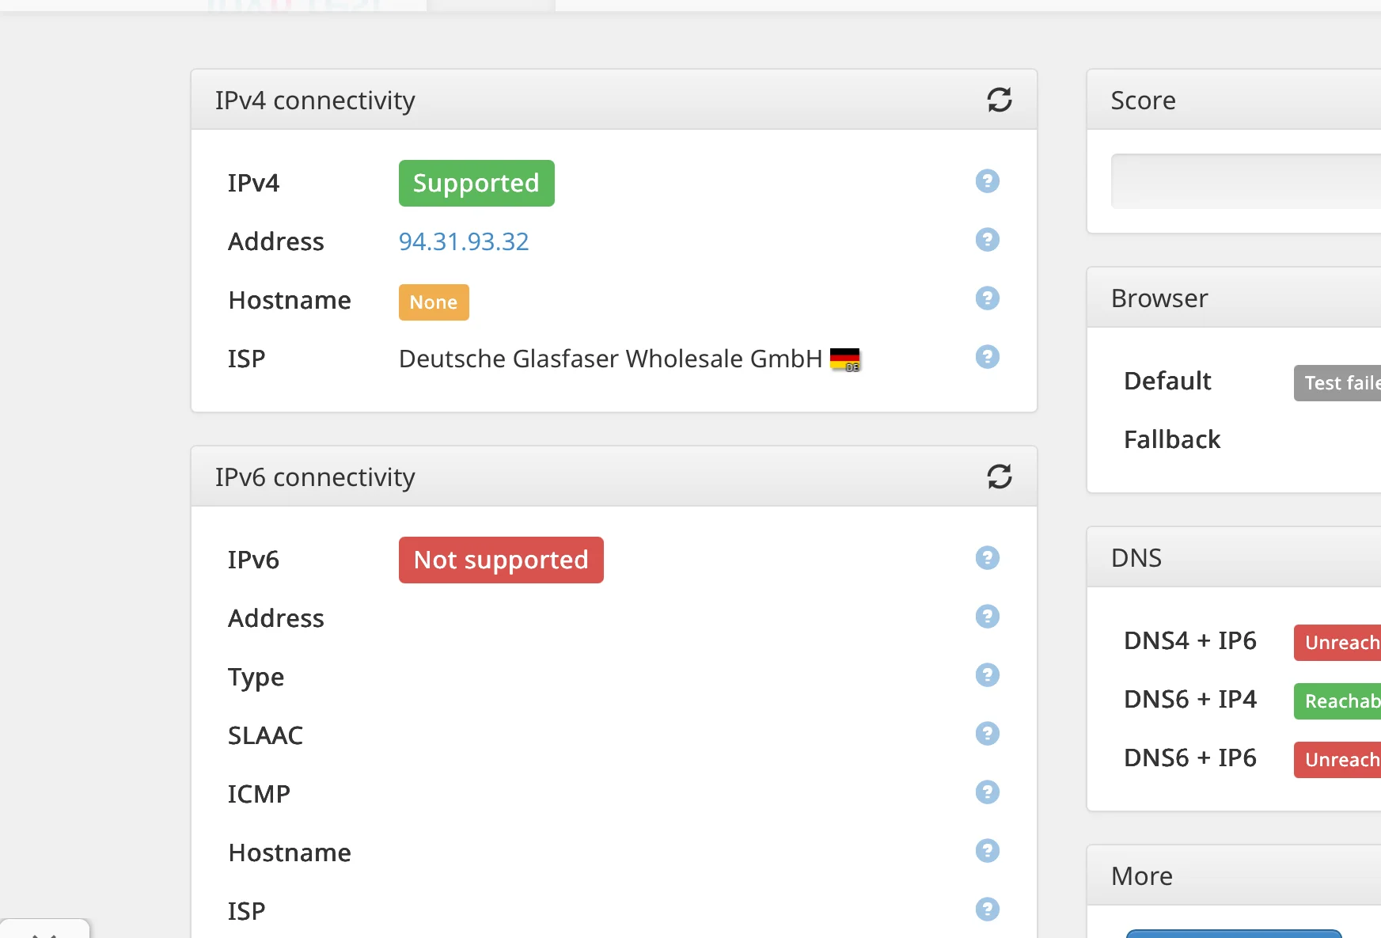Click the Default label in Browser panel
1381x938 pixels.
point(1167,381)
